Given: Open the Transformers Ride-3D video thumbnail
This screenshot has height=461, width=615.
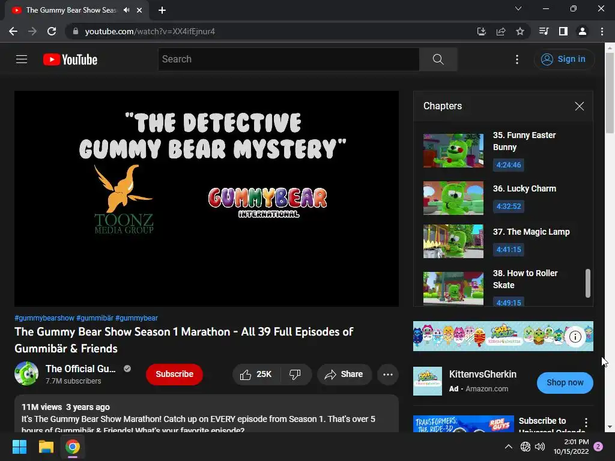Looking at the screenshot, I should point(463,424).
